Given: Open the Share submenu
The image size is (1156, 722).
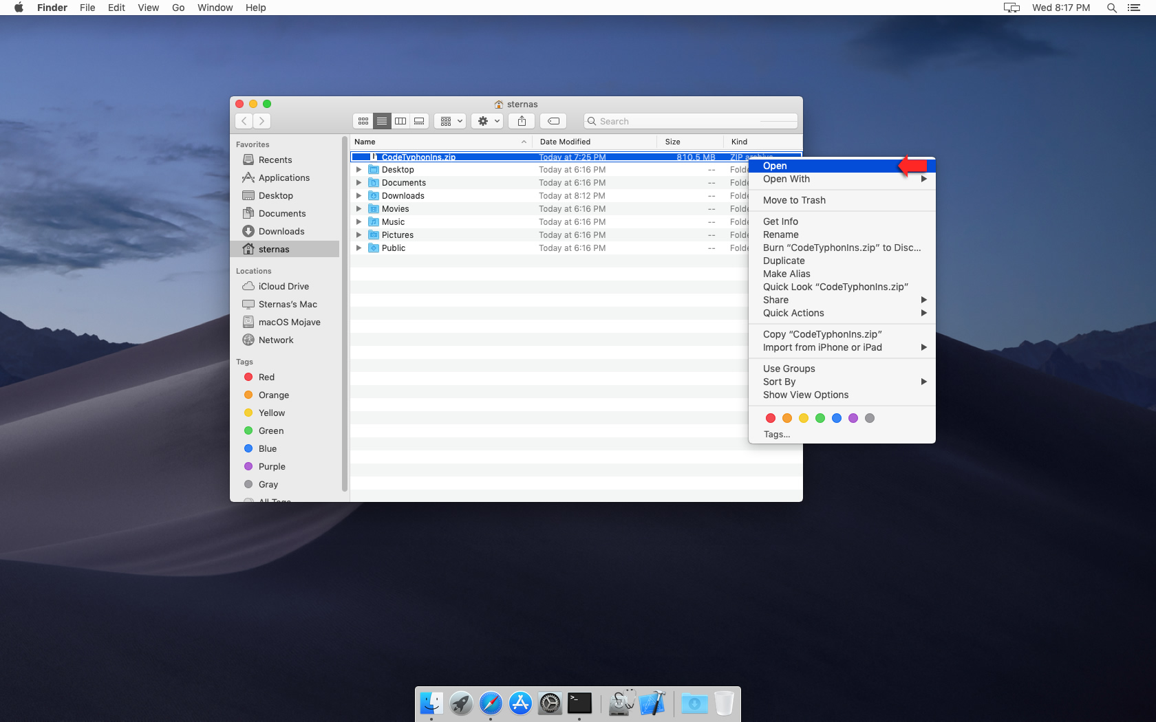Looking at the screenshot, I should coord(842,300).
